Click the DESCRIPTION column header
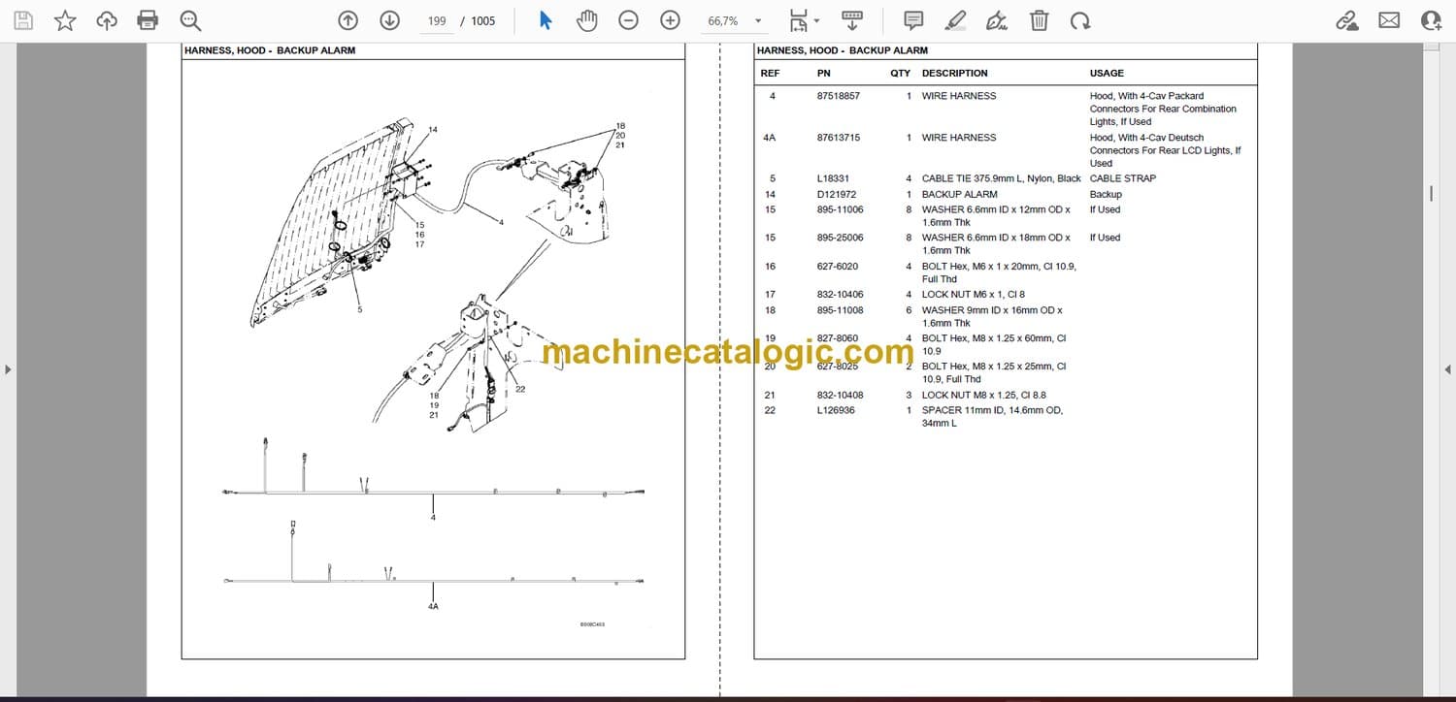The width and height of the screenshot is (1456, 702). 955,74
